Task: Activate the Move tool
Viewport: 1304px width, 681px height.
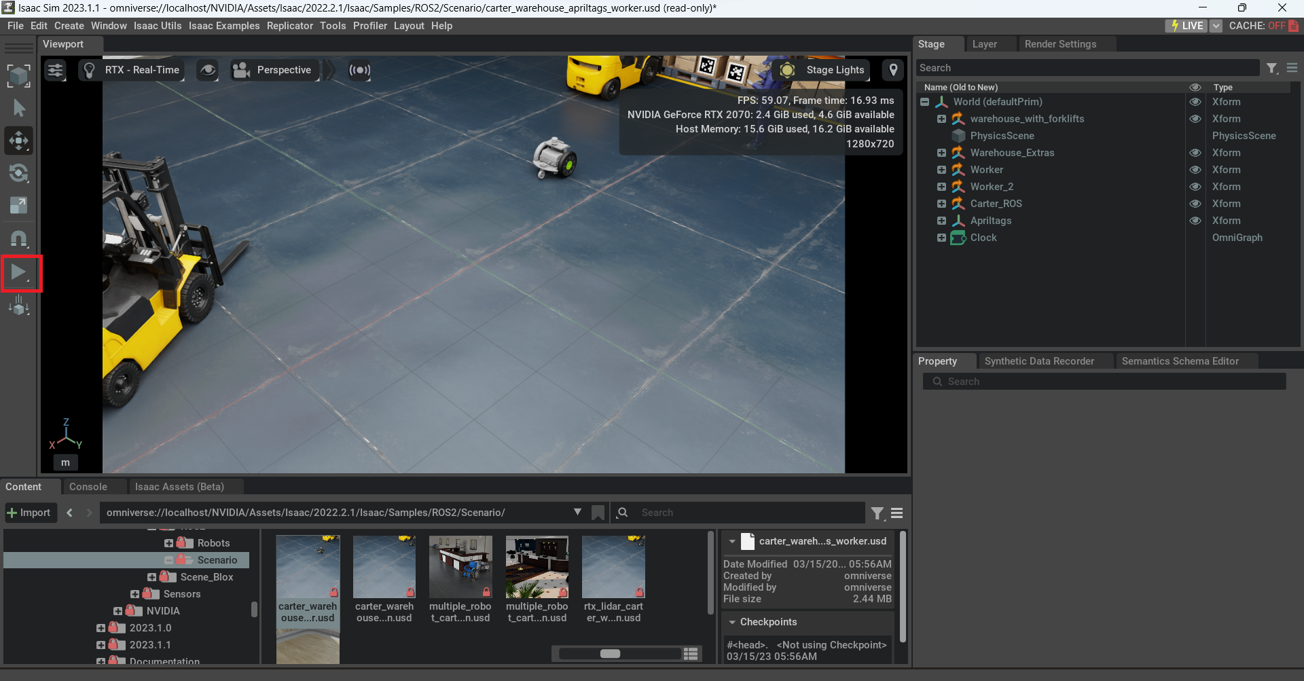Action: 19,141
